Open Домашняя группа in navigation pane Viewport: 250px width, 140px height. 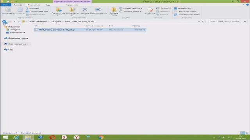click(x=16, y=38)
